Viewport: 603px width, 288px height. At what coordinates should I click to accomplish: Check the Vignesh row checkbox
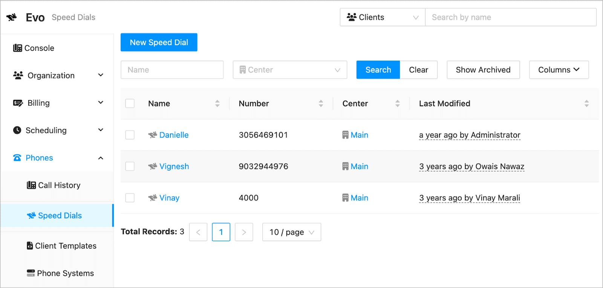pyautogui.click(x=130, y=166)
